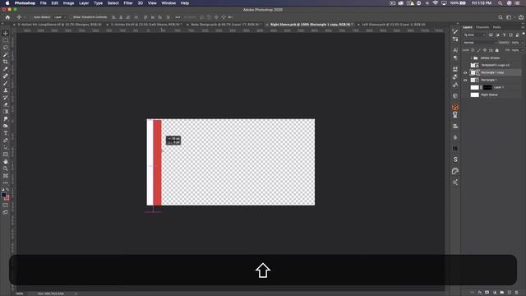Select the Template#12 Logo layer thumbnail

click(x=475, y=65)
